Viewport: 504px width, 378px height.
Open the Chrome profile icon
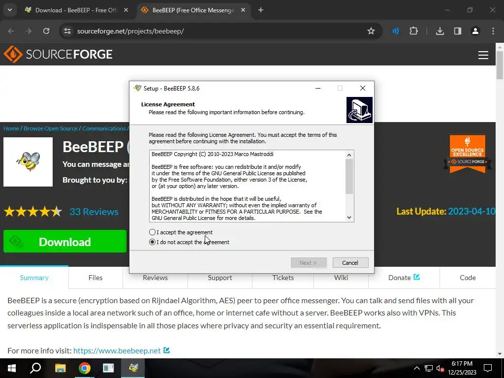point(475,31)
